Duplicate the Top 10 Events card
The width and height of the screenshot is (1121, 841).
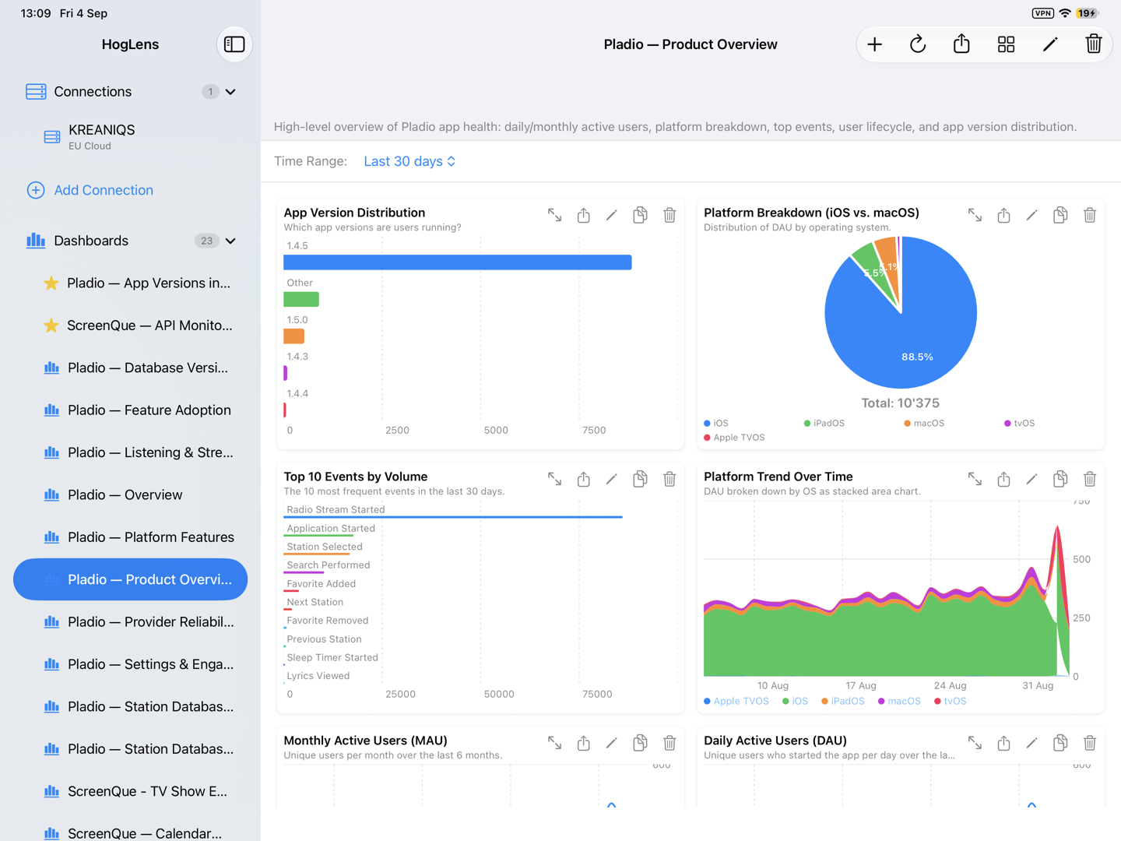tap(640, 479)
